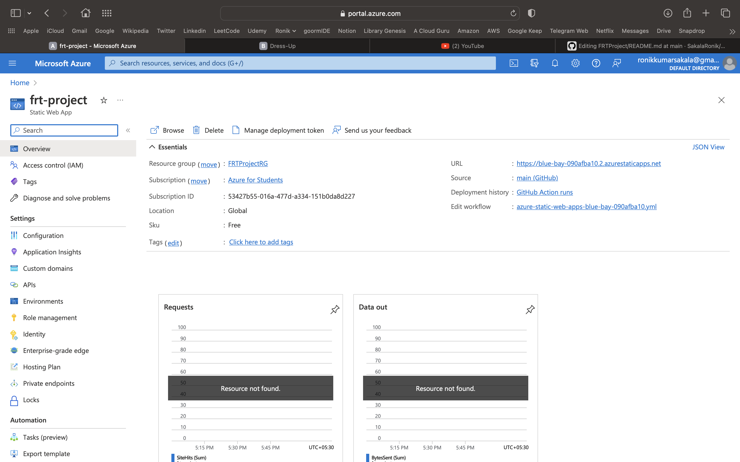Favorite frt-project with the star icon
740x462 pixels.
104,100
